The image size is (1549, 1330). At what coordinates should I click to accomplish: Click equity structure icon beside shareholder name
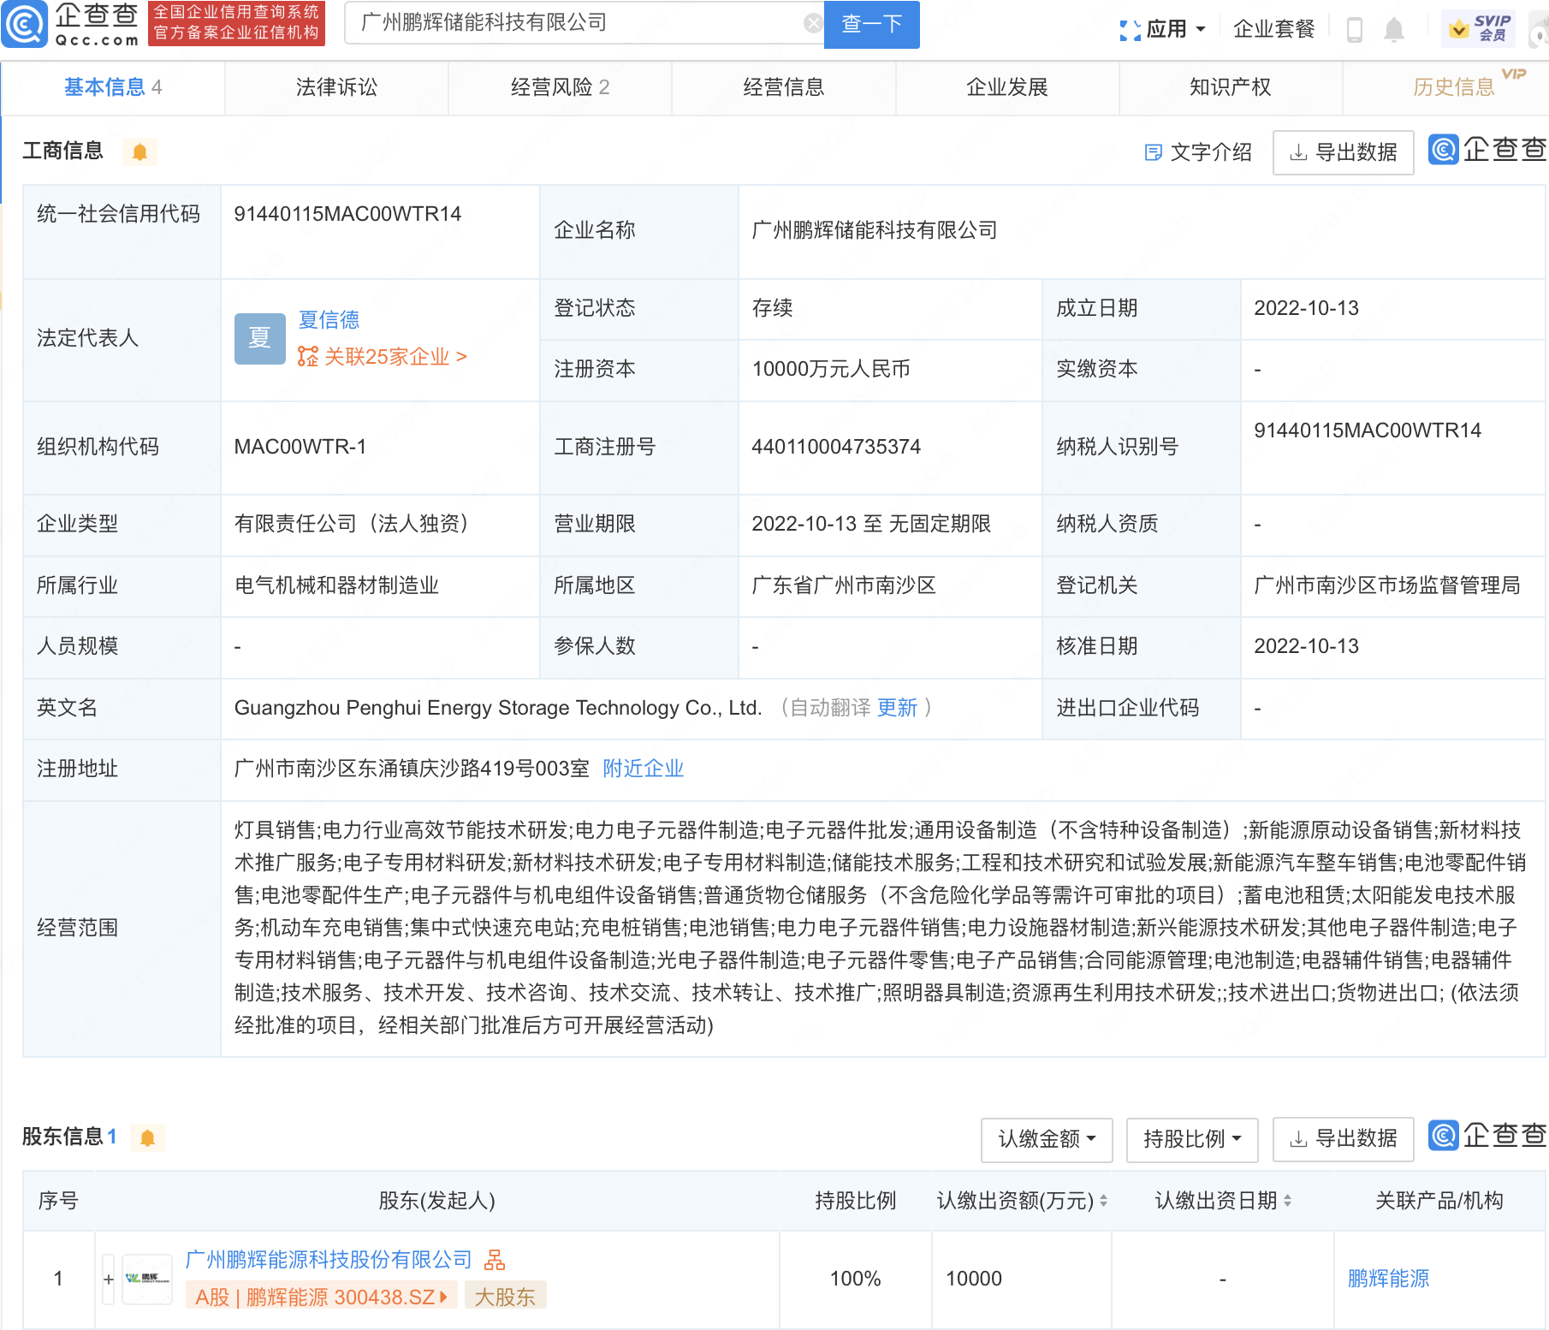[x=495, y=1260]
